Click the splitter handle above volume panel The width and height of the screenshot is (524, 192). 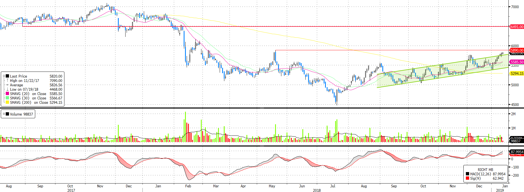click(262, 108)
